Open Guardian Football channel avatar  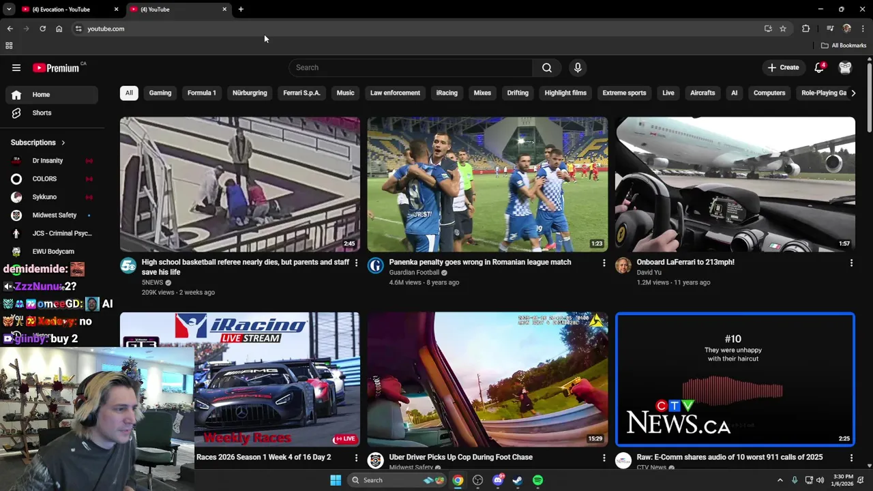coord(376,266)
